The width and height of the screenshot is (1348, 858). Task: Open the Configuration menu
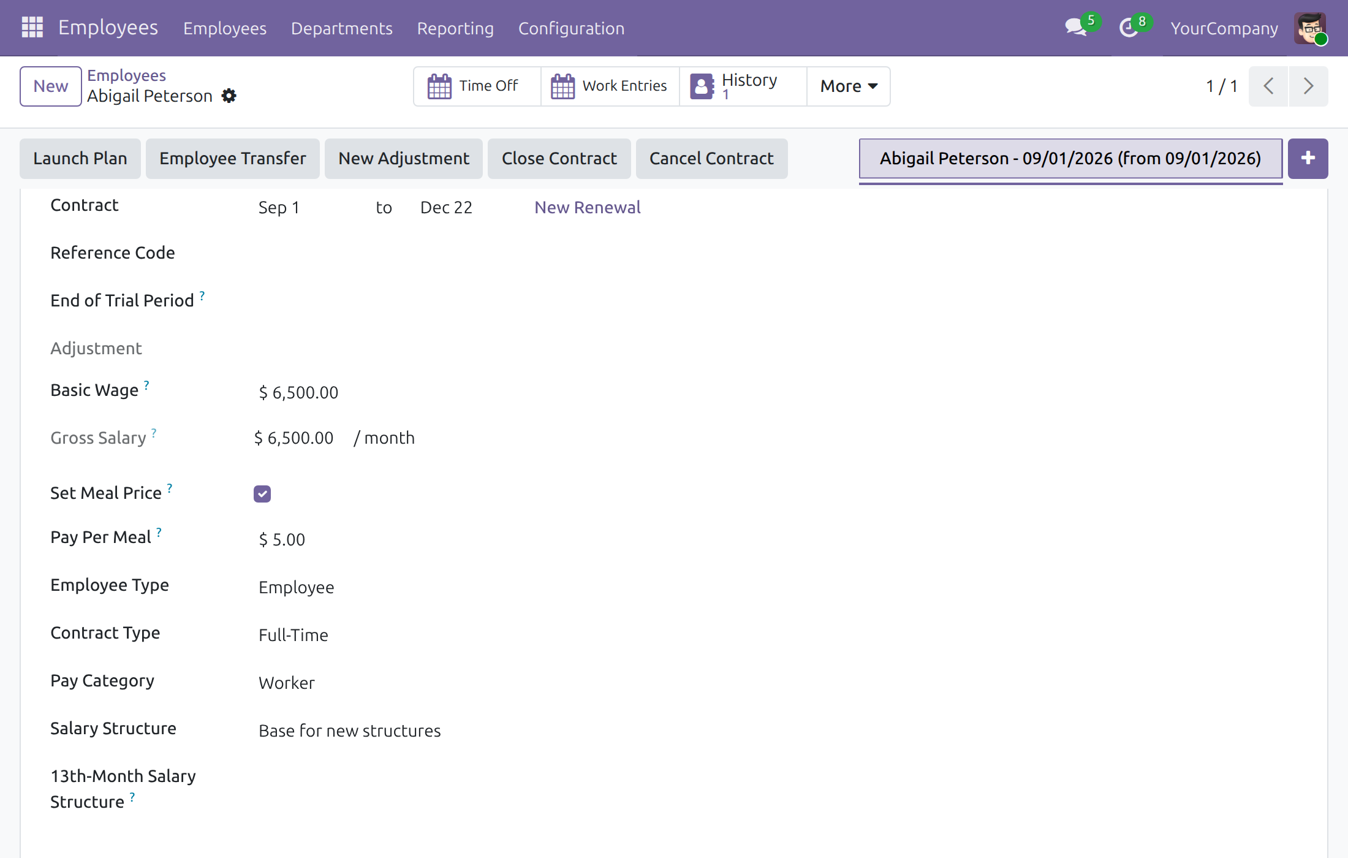(572, 28)
